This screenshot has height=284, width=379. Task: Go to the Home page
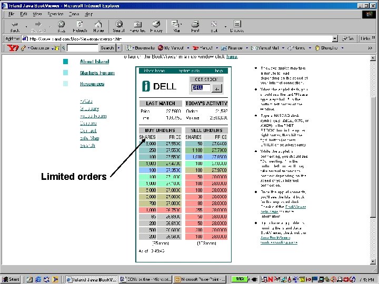pos(98,26)
